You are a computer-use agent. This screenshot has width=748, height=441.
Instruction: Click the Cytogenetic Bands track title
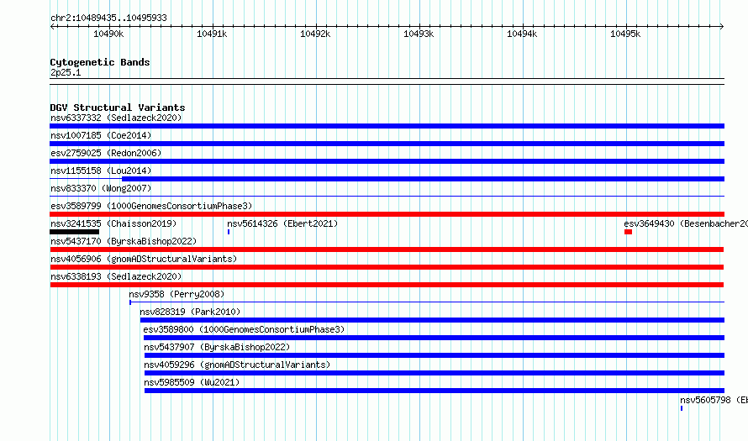coord(100,62)
